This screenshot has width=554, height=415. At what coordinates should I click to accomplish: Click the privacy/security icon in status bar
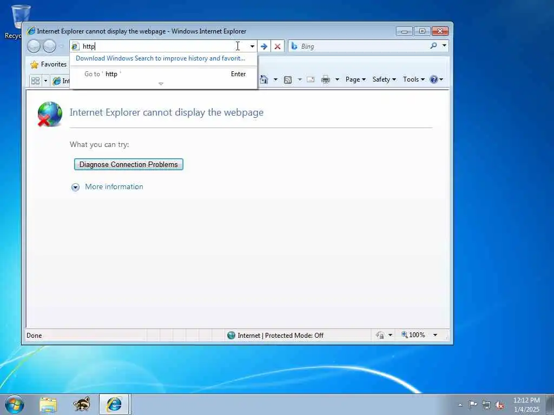tap(380, 335)
